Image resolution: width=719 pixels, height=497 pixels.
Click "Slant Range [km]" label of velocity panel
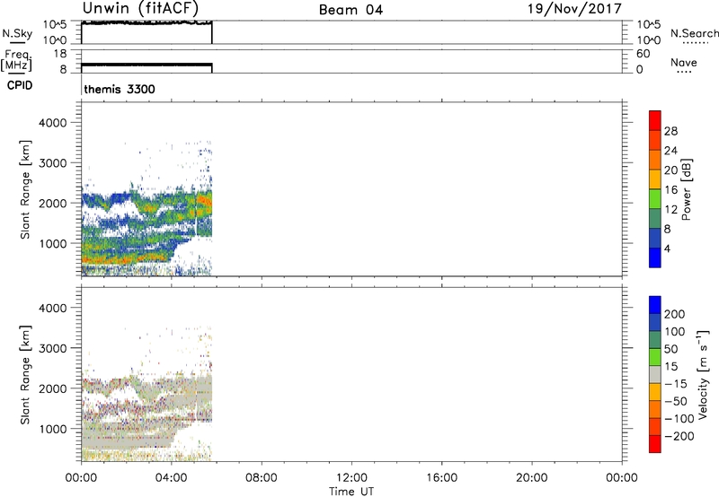25,374
